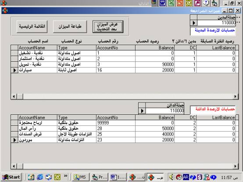Click LastBalance header in credit table
Screen dimensions: 243x182
(x=216, y=118)
